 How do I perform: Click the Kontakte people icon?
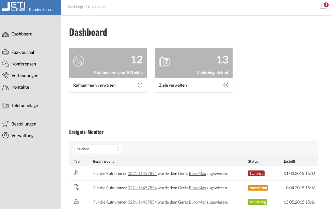coord(5,87)
